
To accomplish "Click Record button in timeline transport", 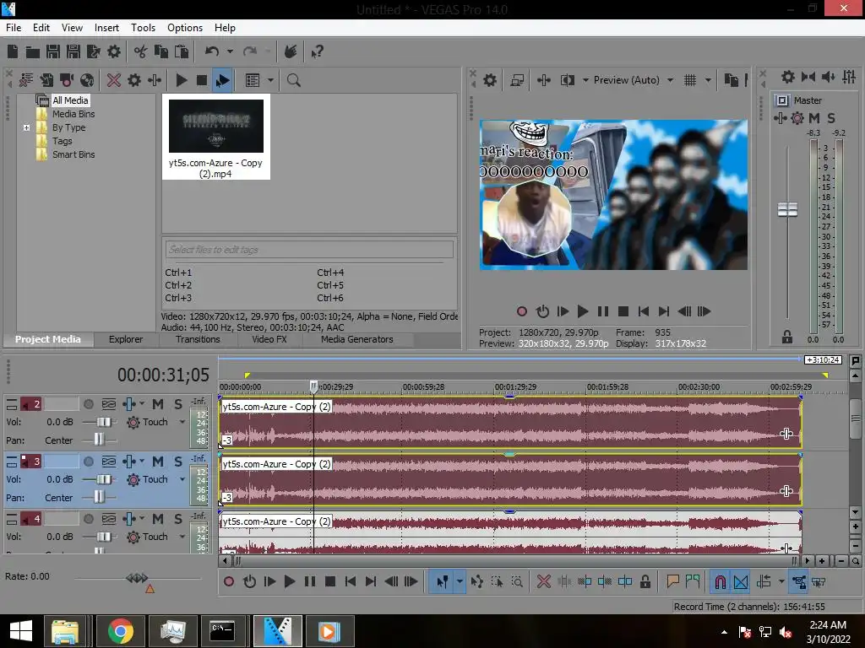I will point(228,582).
